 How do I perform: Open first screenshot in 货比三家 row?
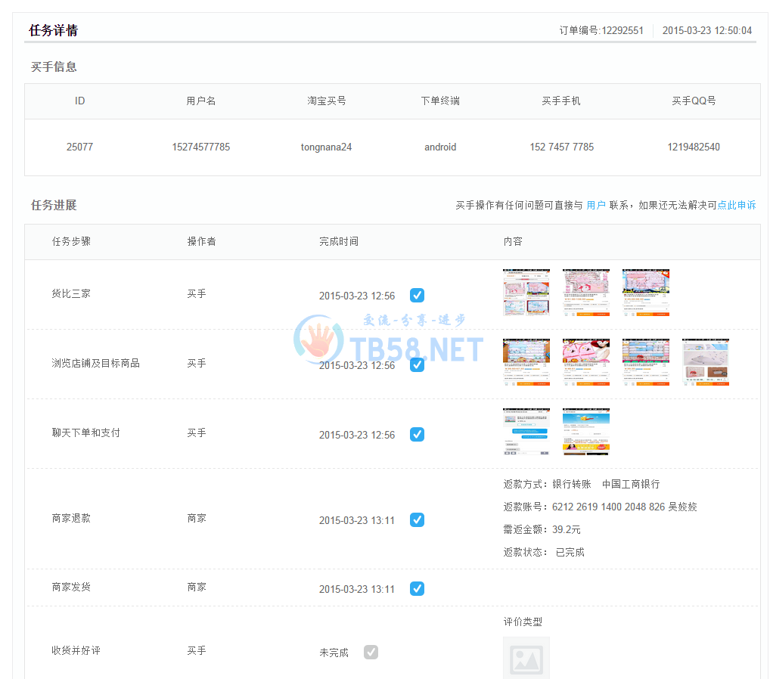click(526, 293)
